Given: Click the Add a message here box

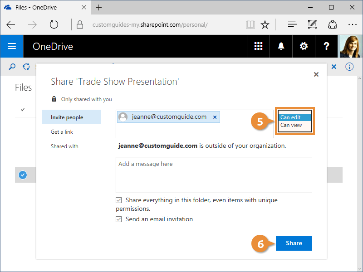Looking at the screenshot, I should point(214,175).
